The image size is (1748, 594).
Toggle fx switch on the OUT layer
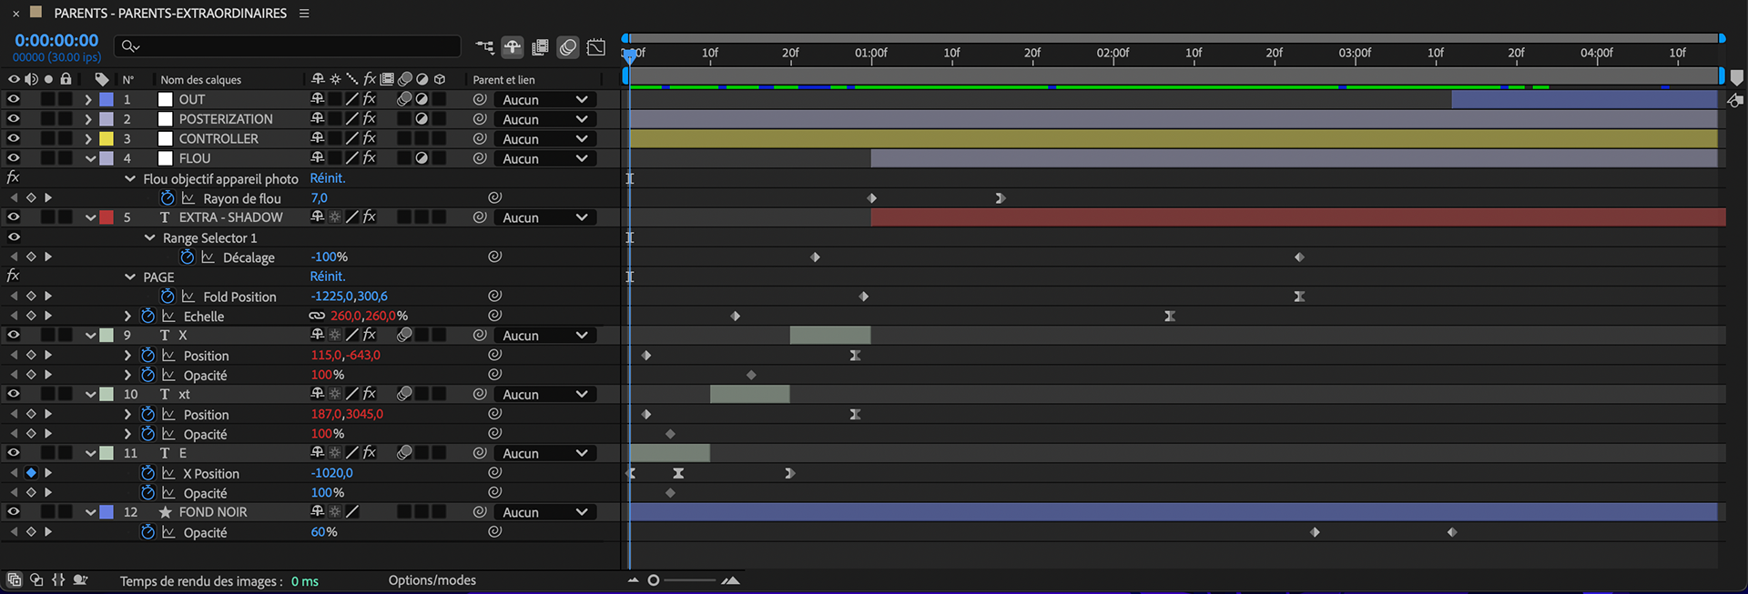369,99
